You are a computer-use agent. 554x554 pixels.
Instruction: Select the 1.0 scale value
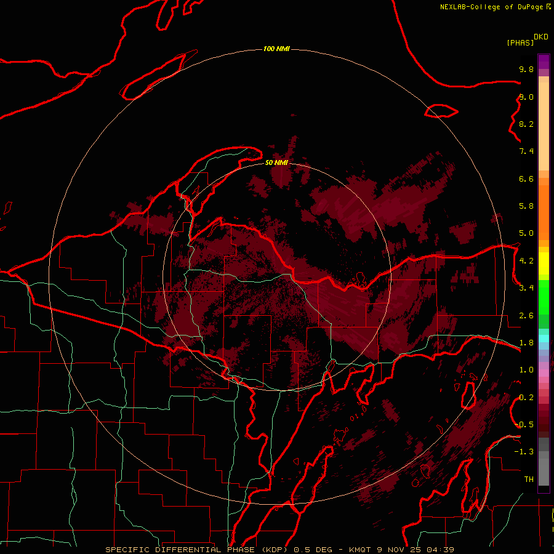pyautogui.click(x=526, y=370)
